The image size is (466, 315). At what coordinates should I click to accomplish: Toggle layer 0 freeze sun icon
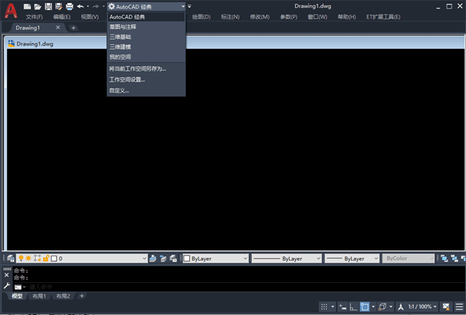(29, 258)
